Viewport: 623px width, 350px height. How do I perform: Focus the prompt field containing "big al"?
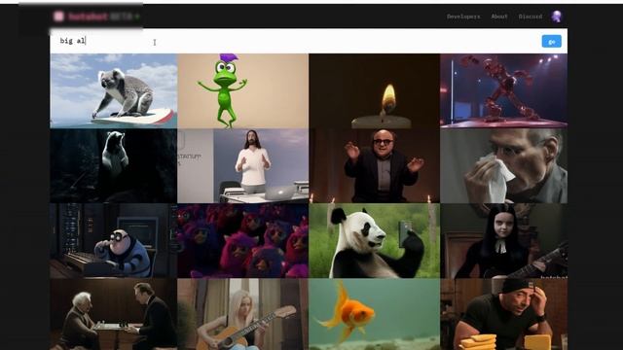tap(294, 41)
